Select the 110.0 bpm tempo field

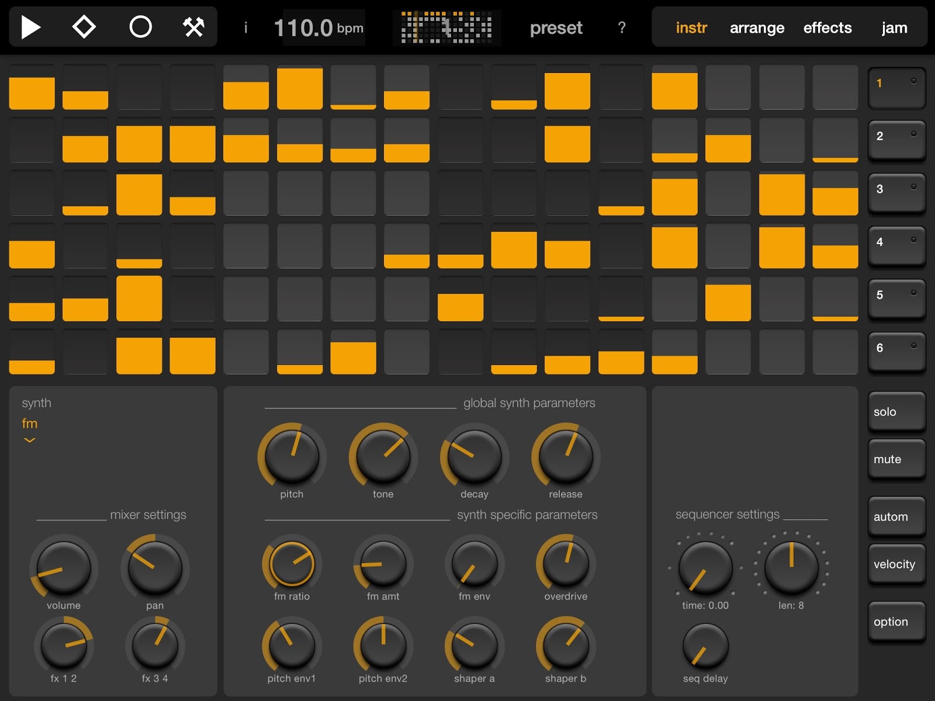pyautogui.click(x=319, y=27)
